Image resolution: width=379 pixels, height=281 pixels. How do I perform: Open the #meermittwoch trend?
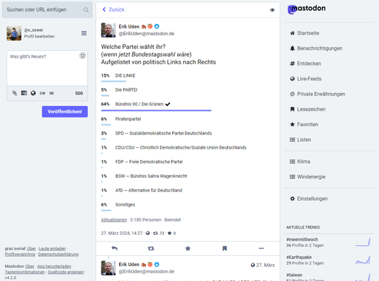(x=302, y=240)
